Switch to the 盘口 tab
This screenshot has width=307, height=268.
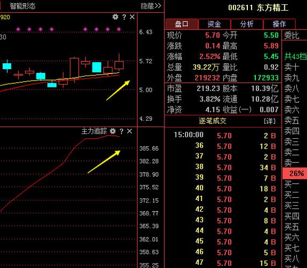pyautogui.click(x=182, y=24)
